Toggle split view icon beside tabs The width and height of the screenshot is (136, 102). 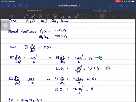coord(66,11)
